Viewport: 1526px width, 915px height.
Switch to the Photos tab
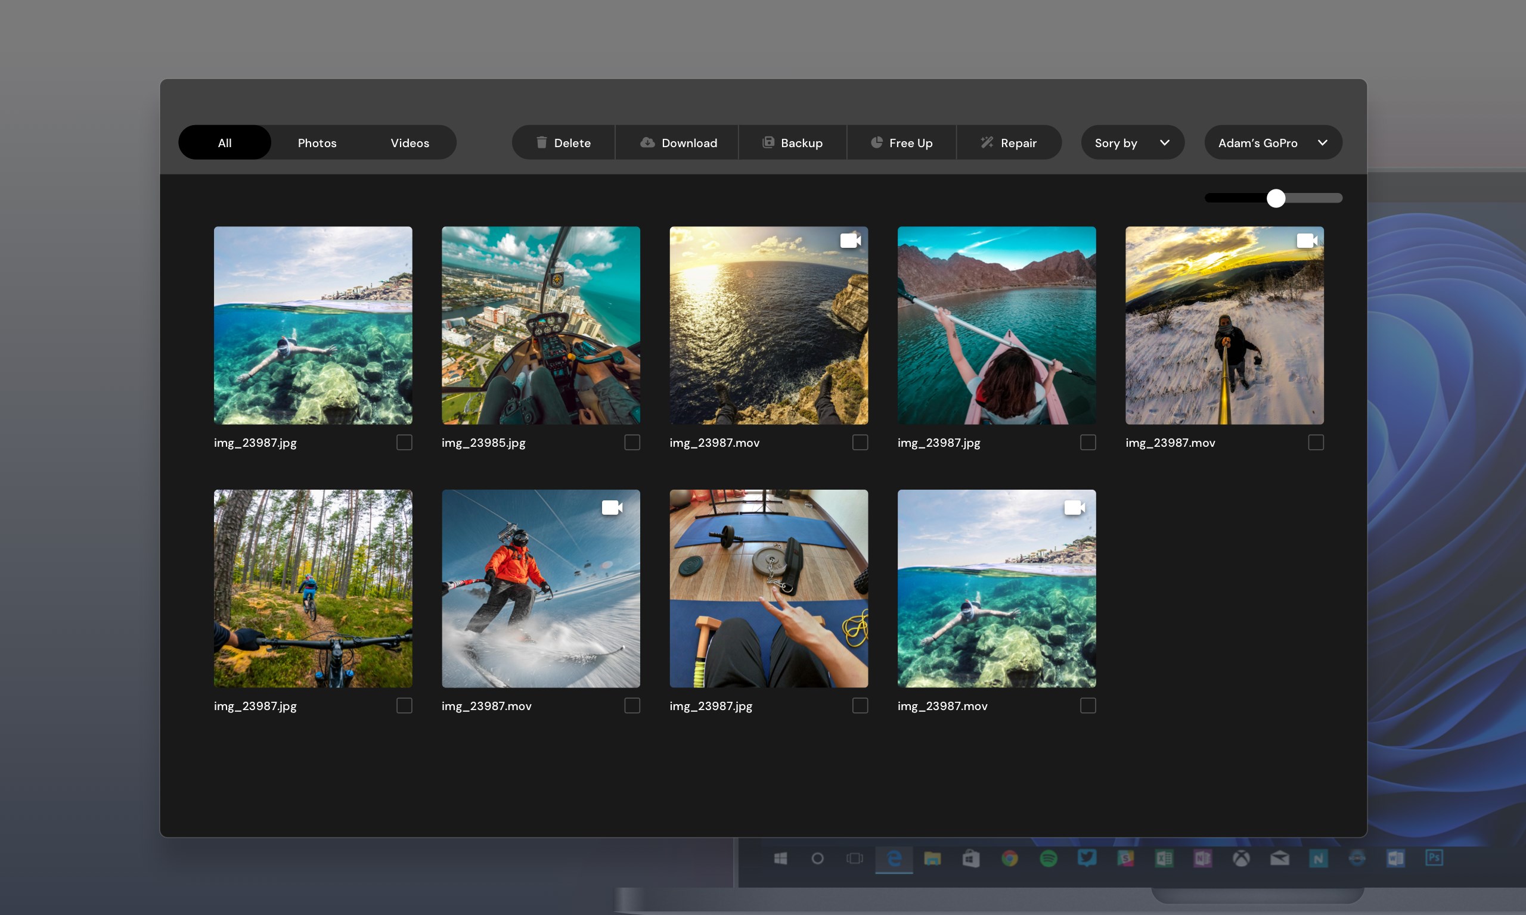(317, 142)
